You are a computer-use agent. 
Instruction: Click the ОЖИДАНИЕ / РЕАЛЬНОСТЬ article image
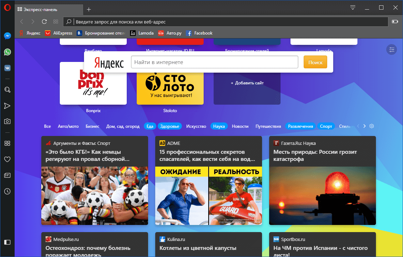(x=208, y=196)
